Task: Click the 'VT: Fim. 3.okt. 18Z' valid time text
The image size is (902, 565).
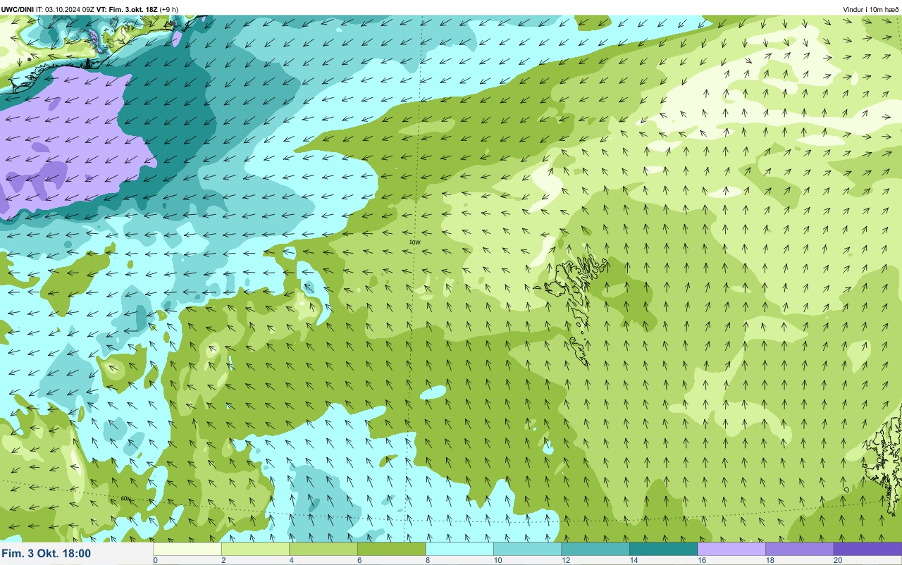Action: 128,9
